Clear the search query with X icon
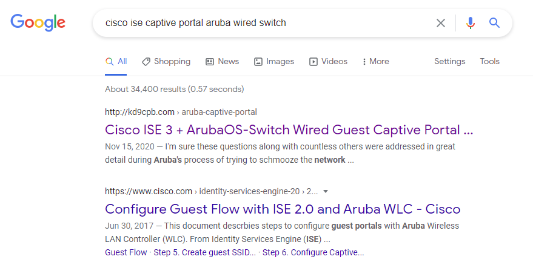The height and width of the screenshot is (265, 533). coord(441,23)
